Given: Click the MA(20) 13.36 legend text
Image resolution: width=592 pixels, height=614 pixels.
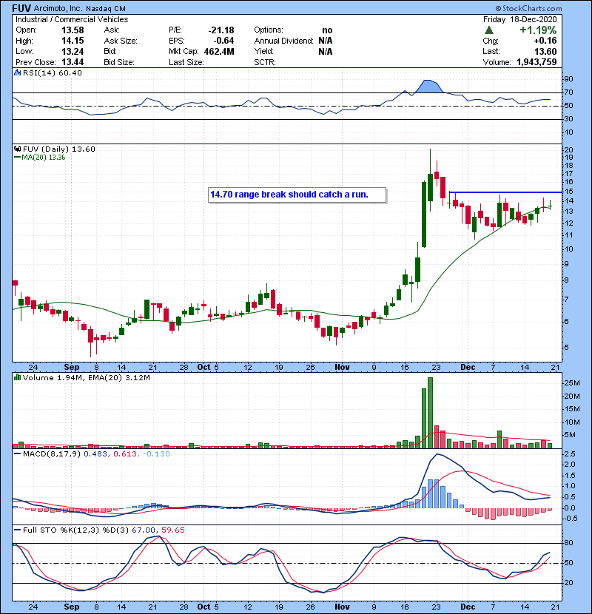Looking at the screenshot, I should 44,158.
